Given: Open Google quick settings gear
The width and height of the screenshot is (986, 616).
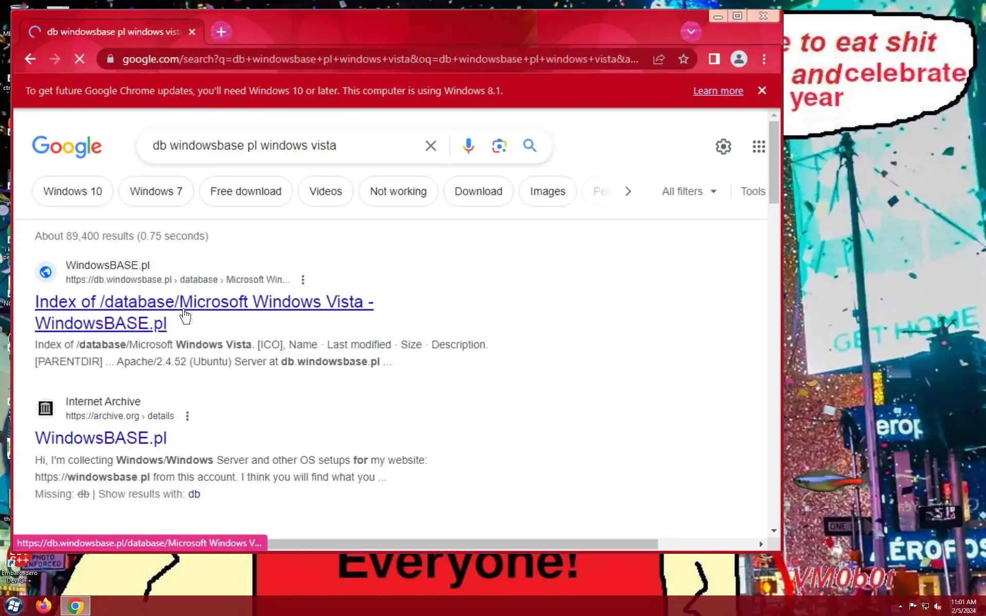Looking at the screenshot, I should pos(723,147).
